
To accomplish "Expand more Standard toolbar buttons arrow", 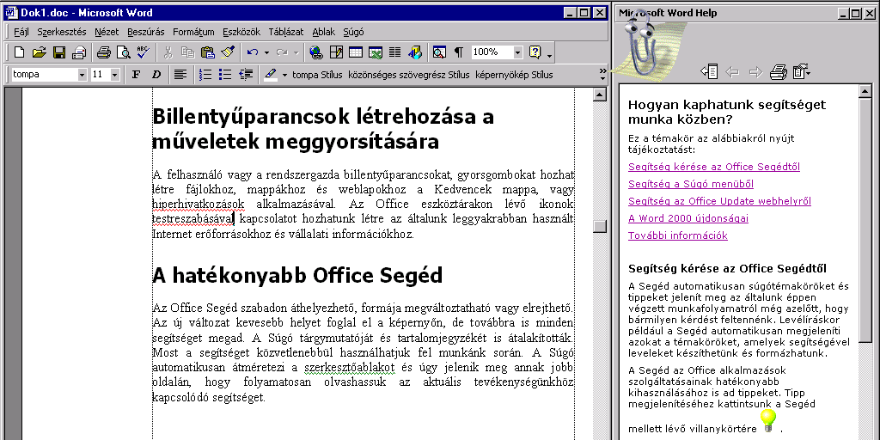I will [549, 55].
